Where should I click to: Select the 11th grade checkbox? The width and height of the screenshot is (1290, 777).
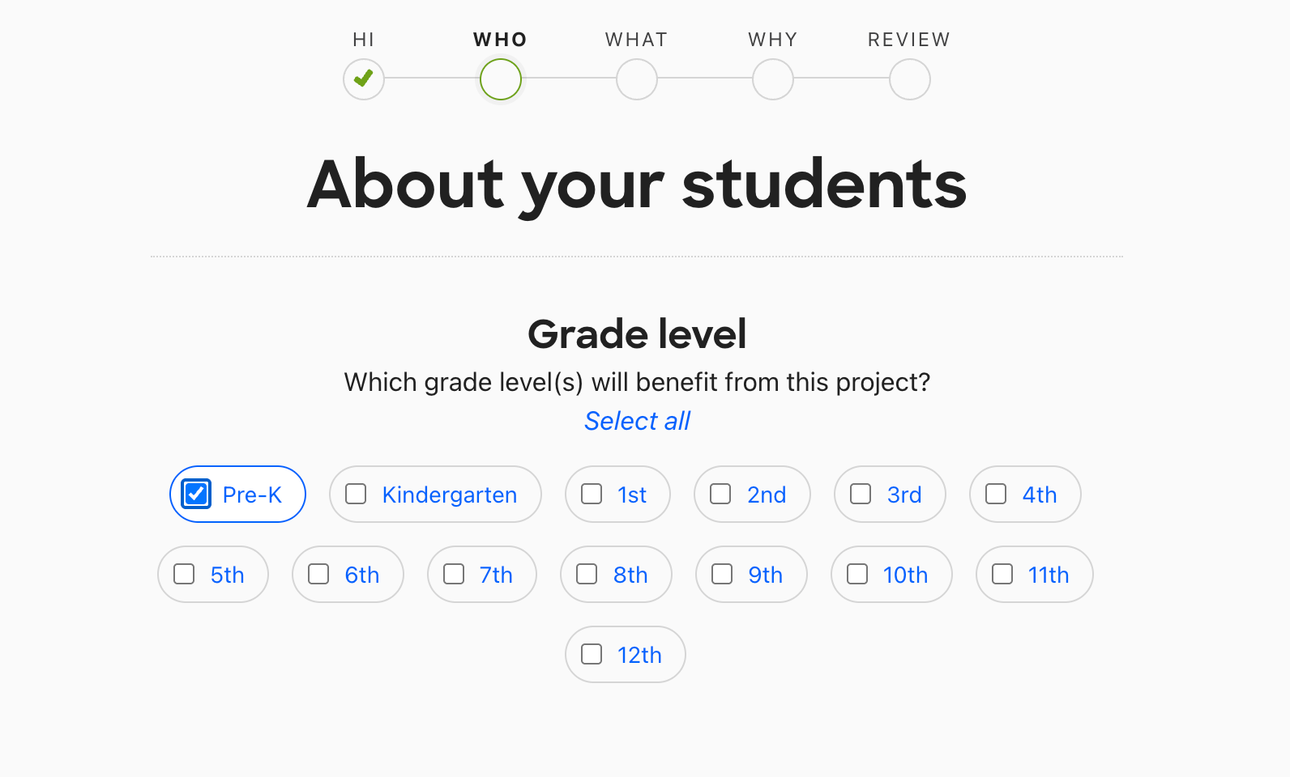(x=1002, y=574)
